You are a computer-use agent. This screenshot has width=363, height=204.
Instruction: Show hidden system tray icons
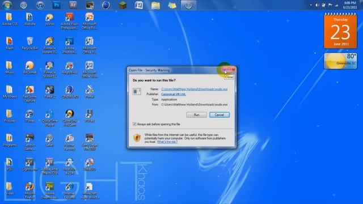(x=311, y=5)
